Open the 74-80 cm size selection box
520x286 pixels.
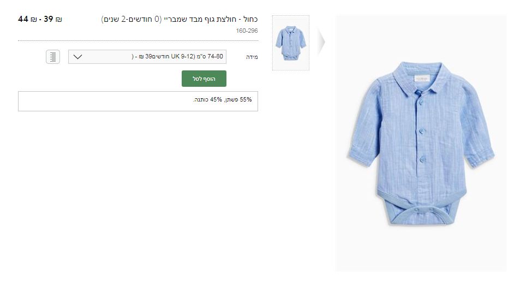pos(147,57)
